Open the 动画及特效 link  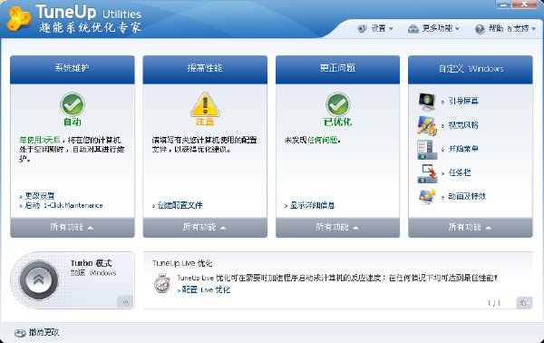tap(467, 197)
